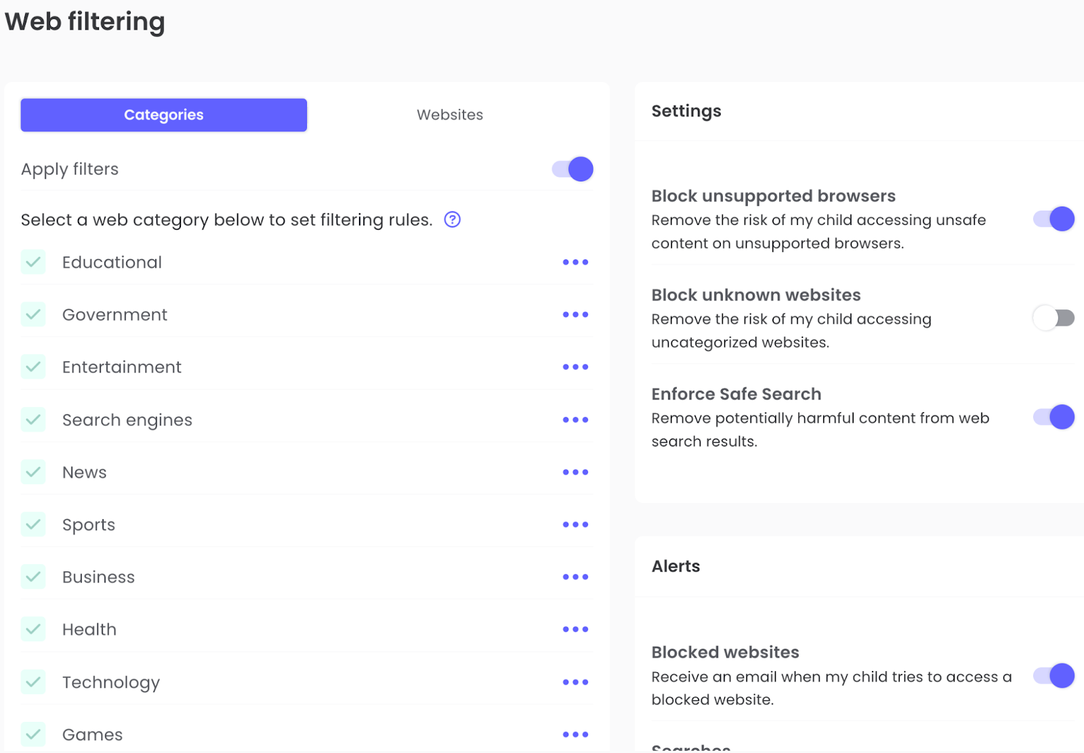This screenshot has height=753, width=1084.
Task: Click the Apply filters label
Action: point(70,169)
